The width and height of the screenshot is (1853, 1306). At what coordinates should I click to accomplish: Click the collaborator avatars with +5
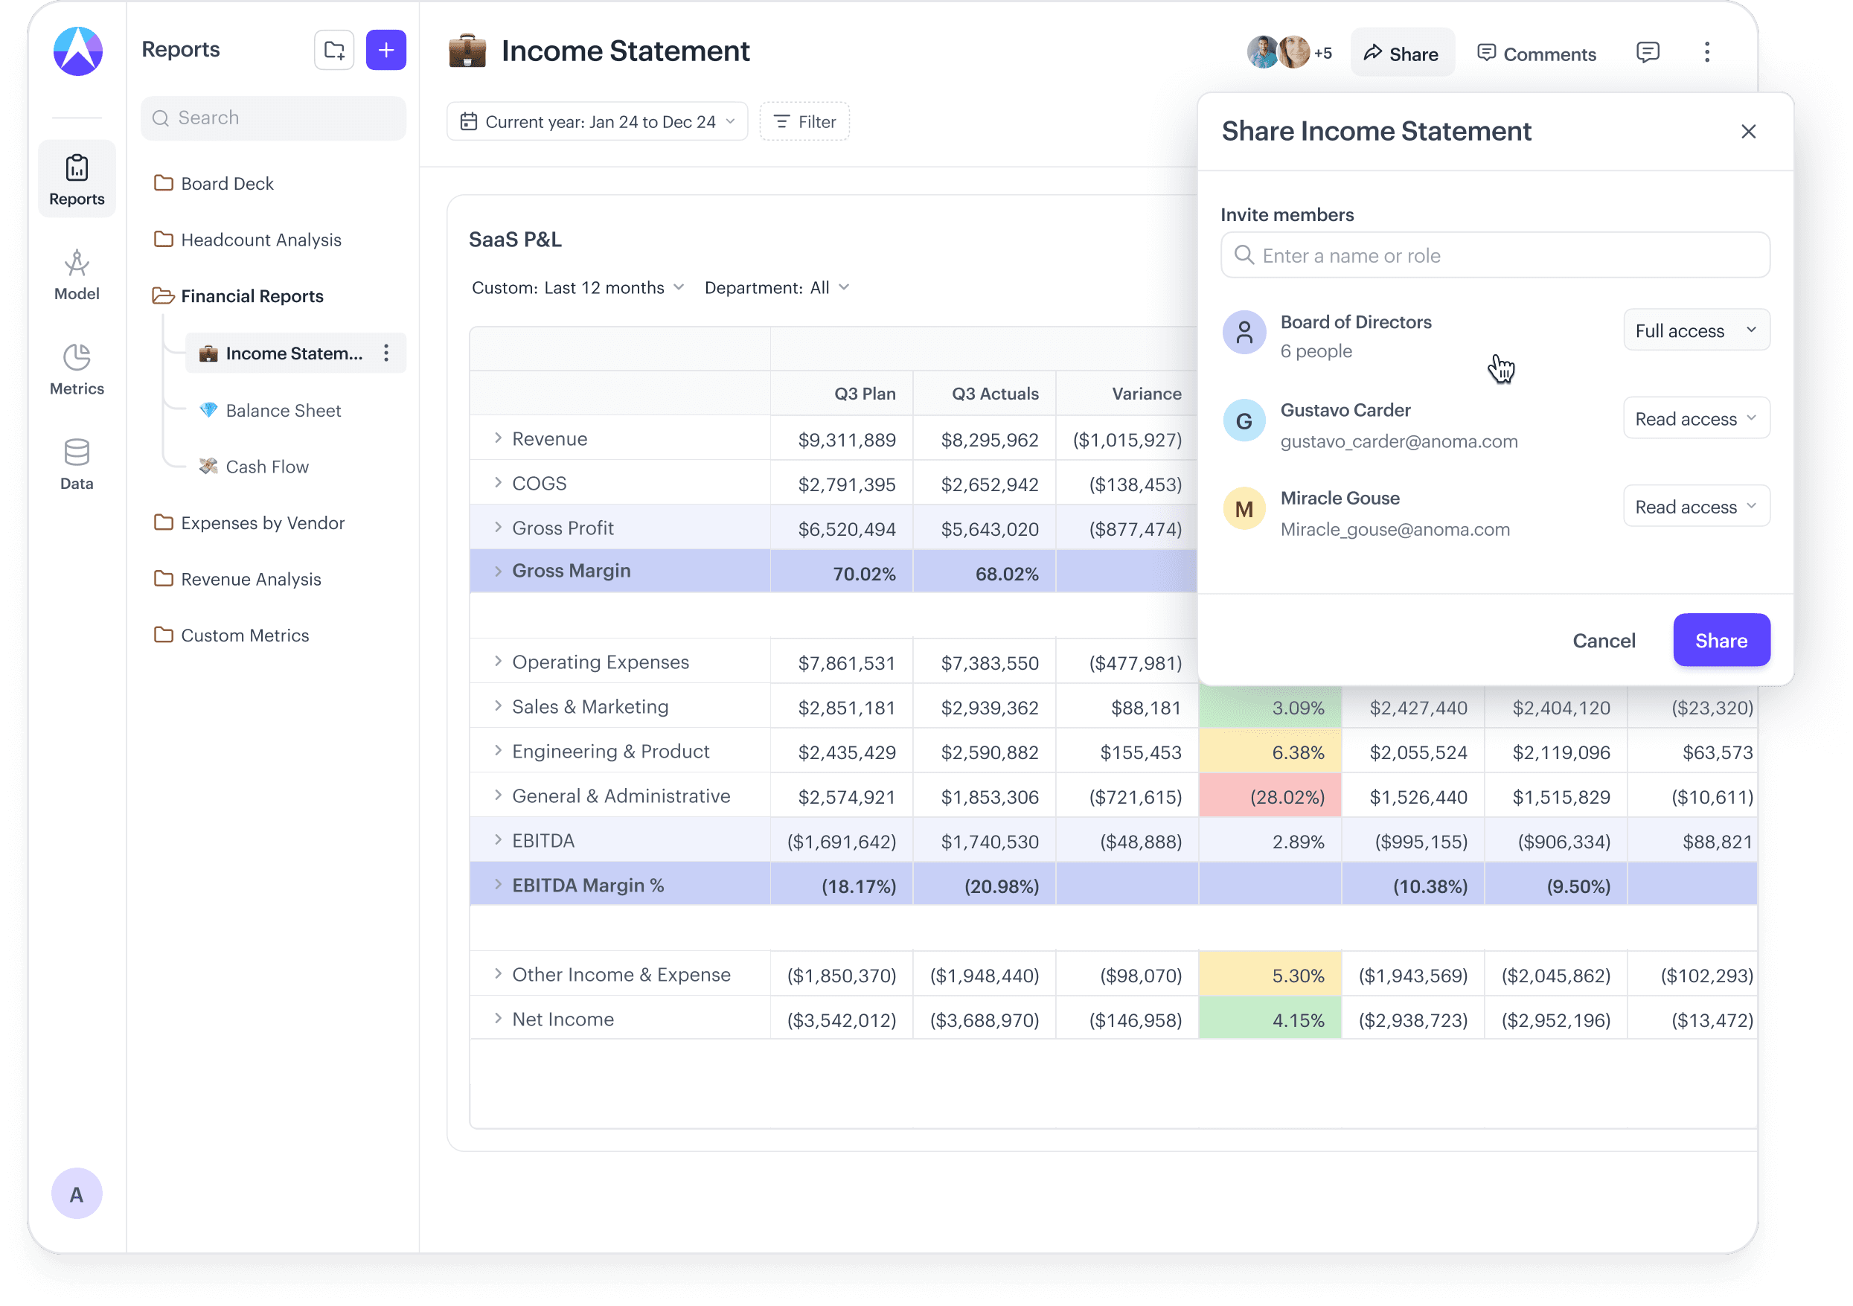(x=1288, y=53)
